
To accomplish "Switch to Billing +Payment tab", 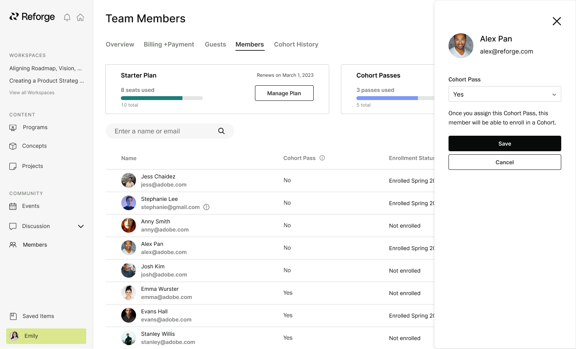I will [169, 45].
